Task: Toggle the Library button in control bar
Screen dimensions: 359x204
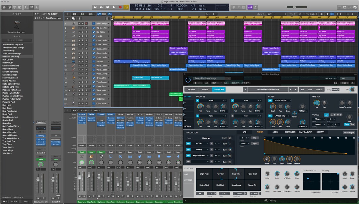Action: tap(4, 7)
